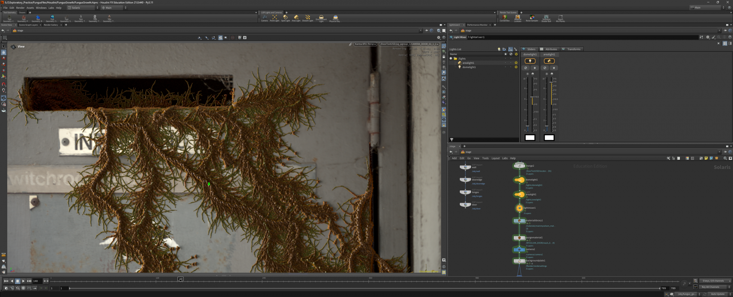Open the Karma XPU renderer dropdown
Screen dimensions: 733x297
coord(365,44)
